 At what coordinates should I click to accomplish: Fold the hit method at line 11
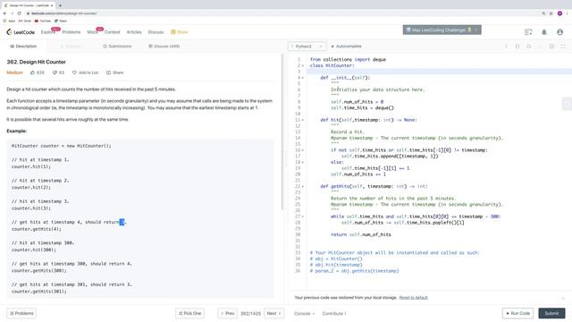[303, 120]
